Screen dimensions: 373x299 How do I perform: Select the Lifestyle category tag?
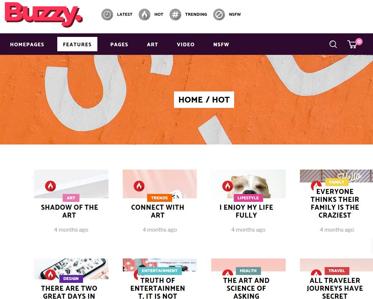point(248,198)
